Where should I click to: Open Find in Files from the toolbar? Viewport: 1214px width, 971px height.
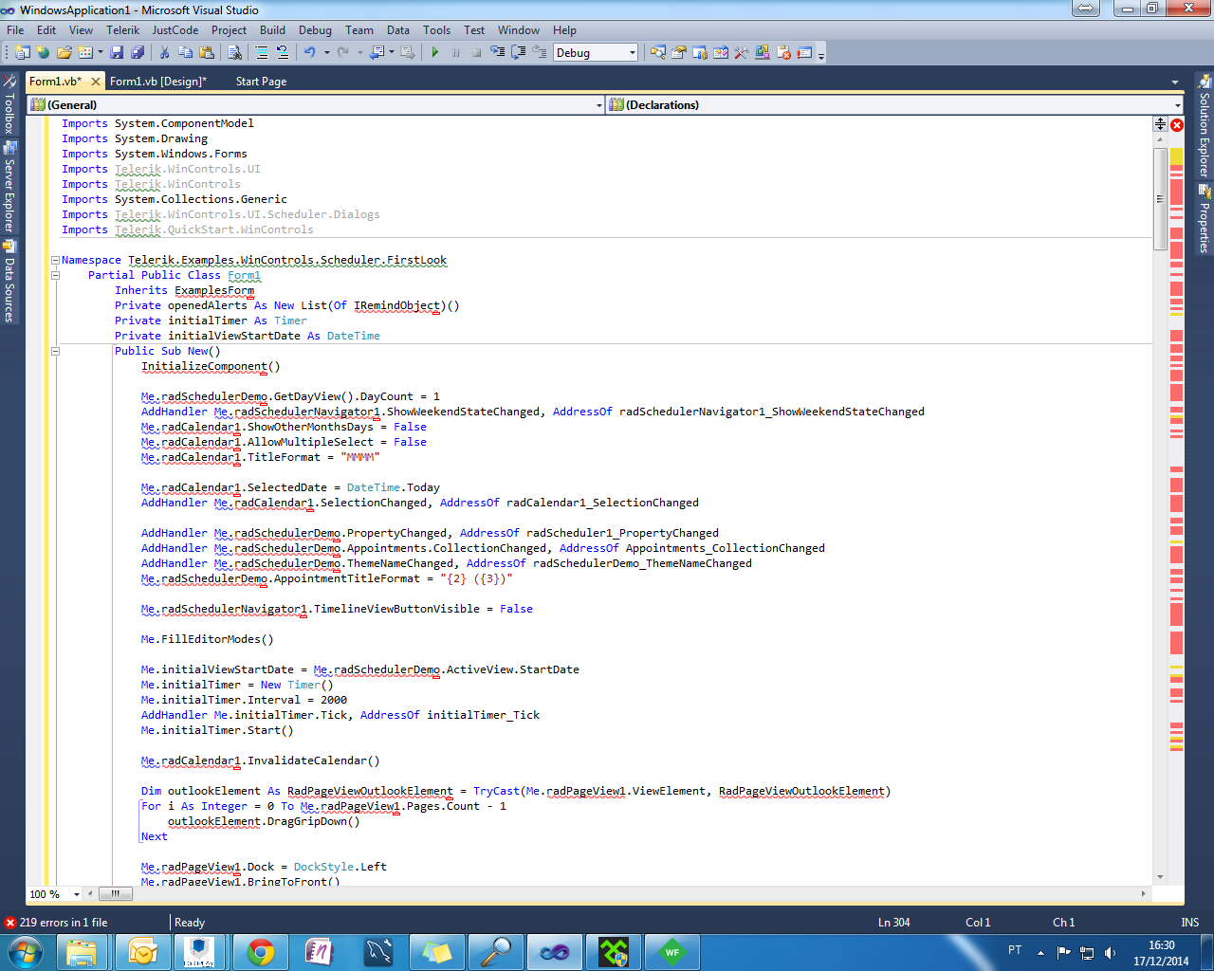234,53
